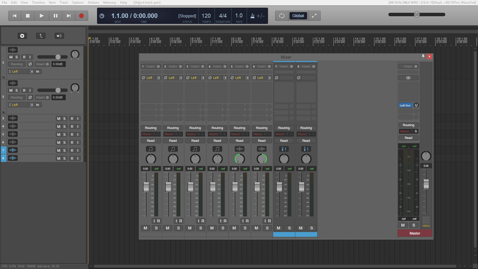
Task: Solo mixer channel 6
Action: tap(267, 228)
